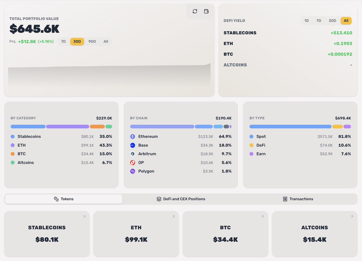Select All portfolio PnL range
Screen dimensions: 362x261
(106, 42)
